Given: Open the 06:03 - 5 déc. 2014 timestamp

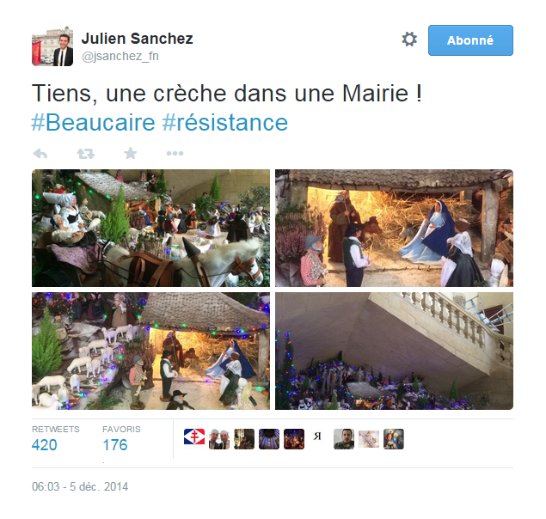Looking at the screenshot, I should (80, 486).
